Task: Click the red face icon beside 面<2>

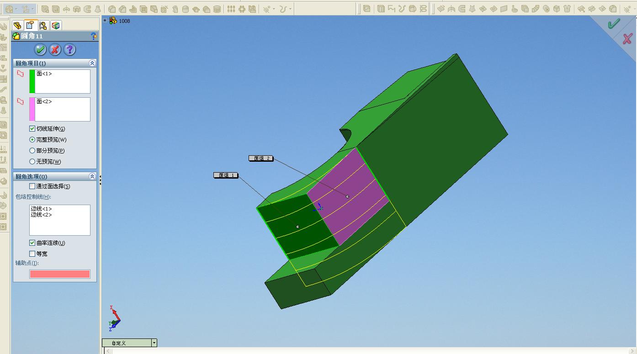Action: tap(20, 101)
